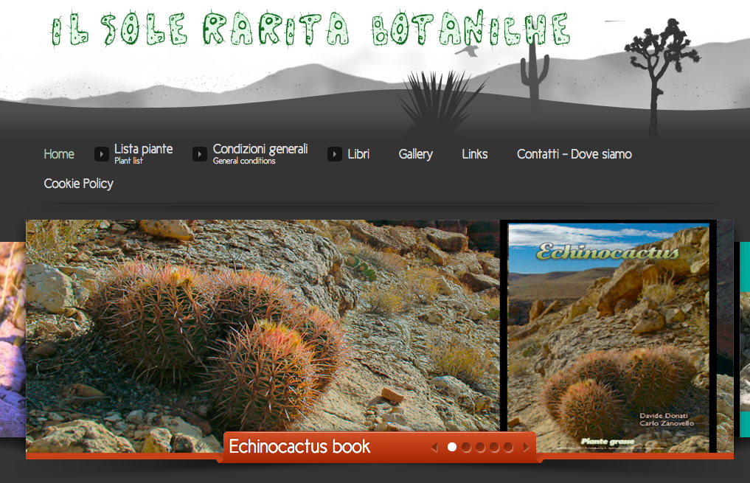Select the second slide indicator dot
This screenshot has height=483, width=750.
(466, 447)
